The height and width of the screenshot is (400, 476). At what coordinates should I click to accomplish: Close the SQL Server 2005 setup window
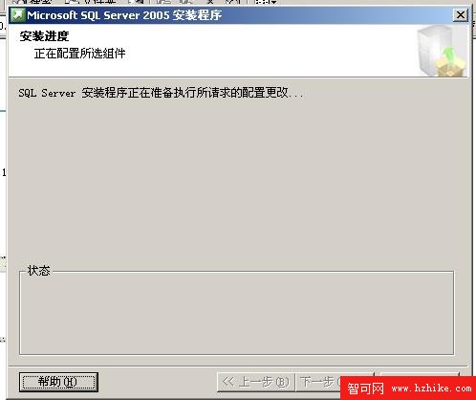coord(461,15)
